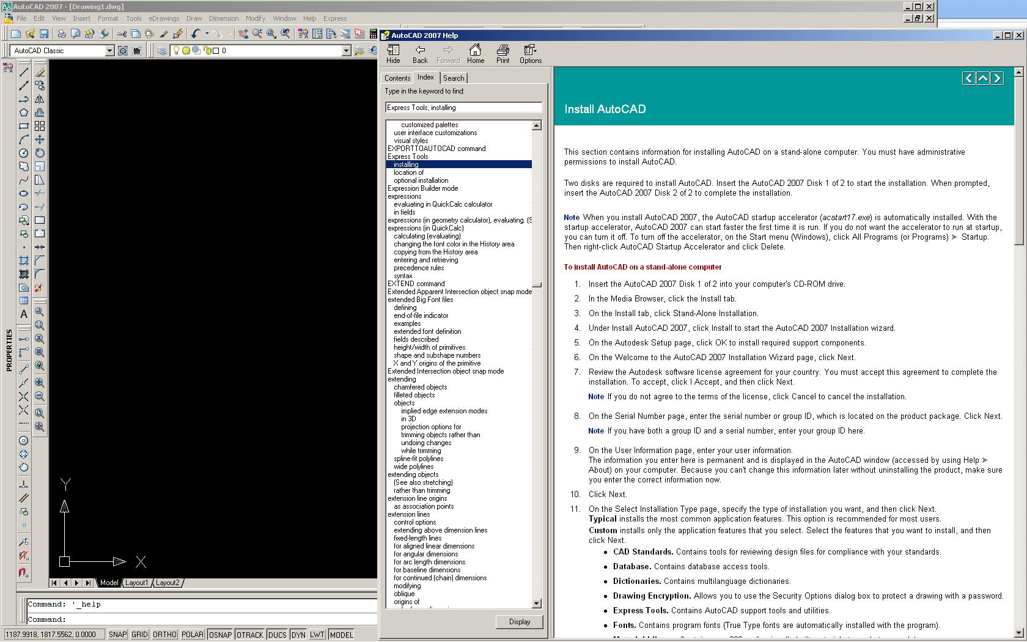Select the Array modify tool
Viewport: 1027px width, 642px height.
40,126
